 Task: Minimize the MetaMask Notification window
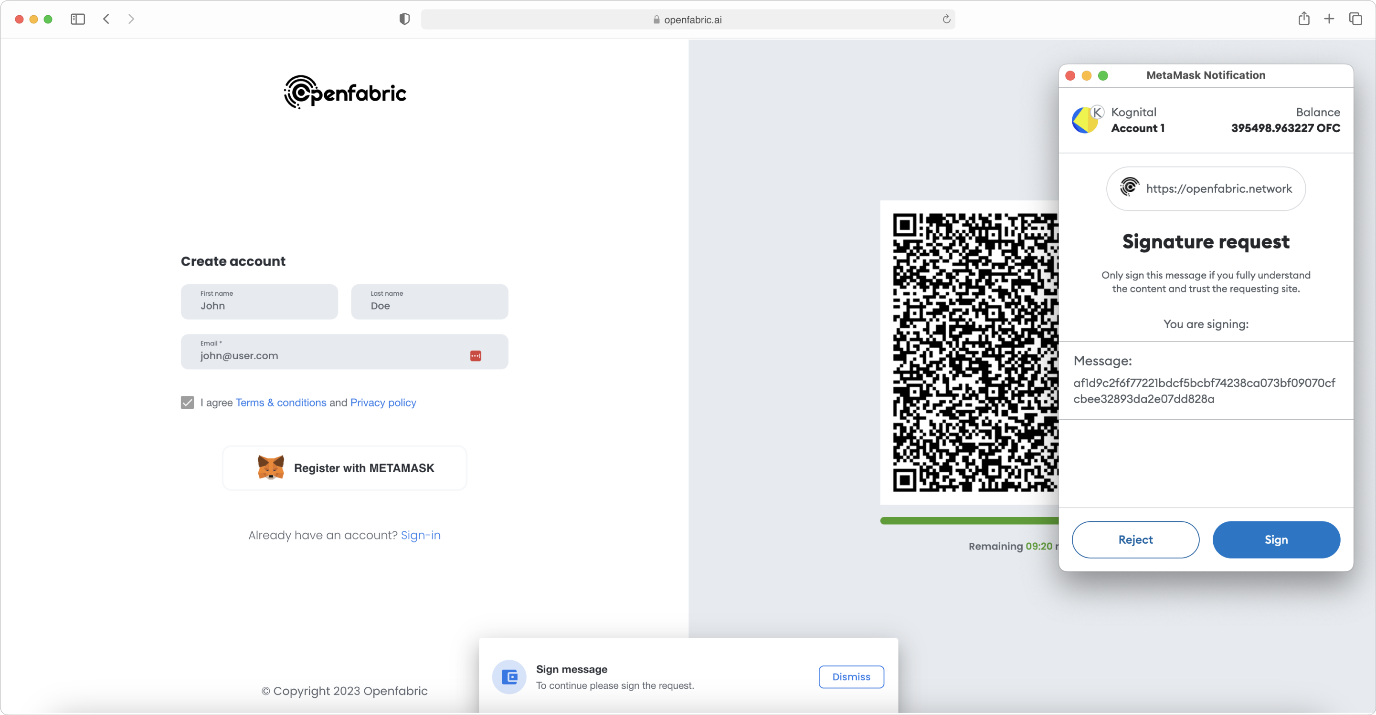click(x=1087, y=76)
